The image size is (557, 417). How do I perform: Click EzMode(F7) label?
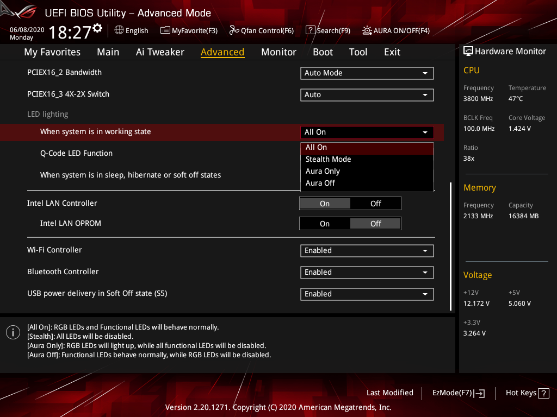[x=452, y=393]
